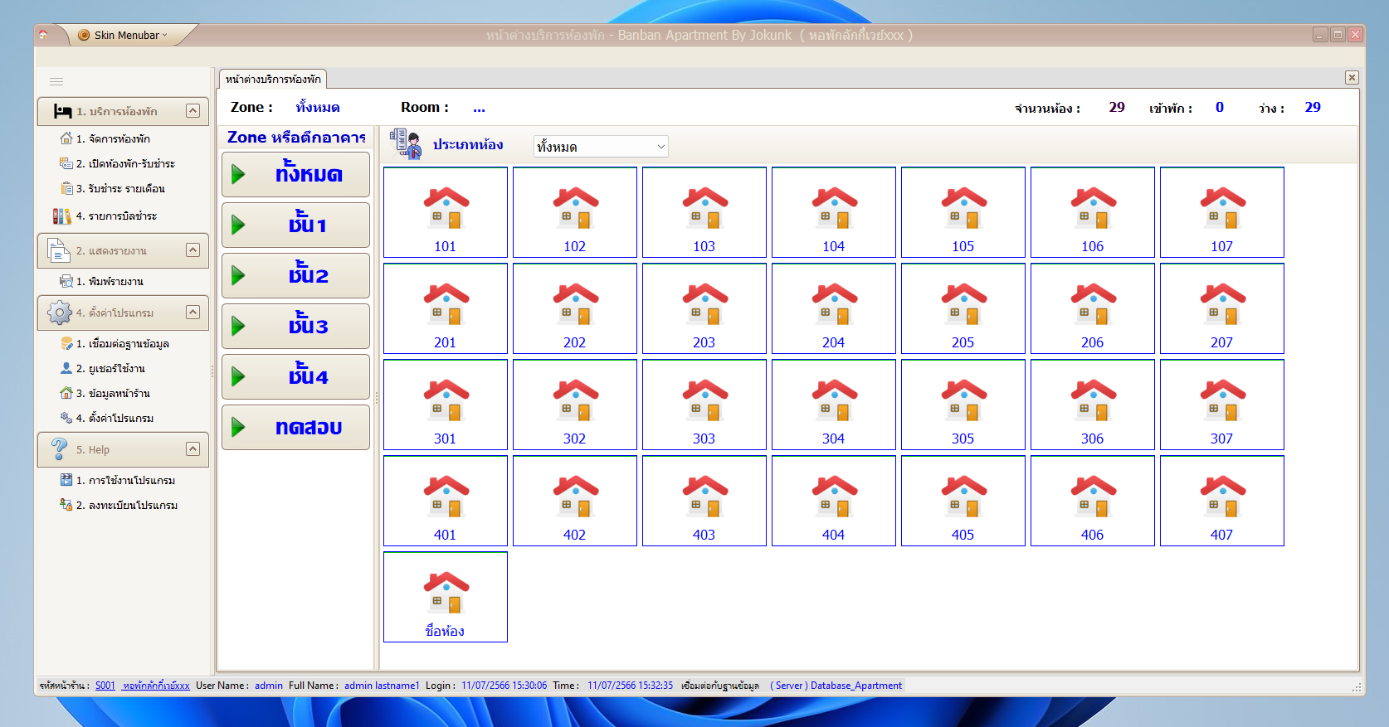Open room 403 house icon

click(704, 497)
